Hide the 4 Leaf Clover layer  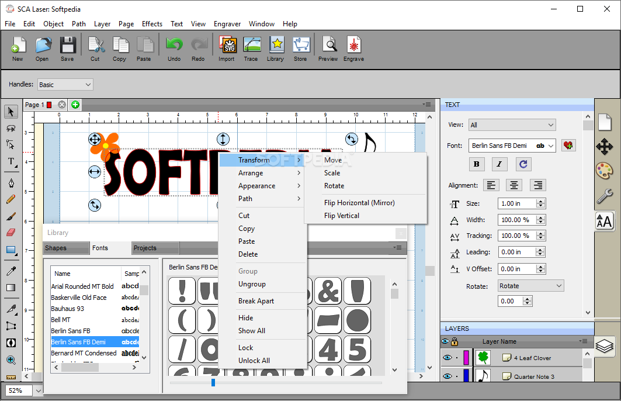click(x=447, y=357)
